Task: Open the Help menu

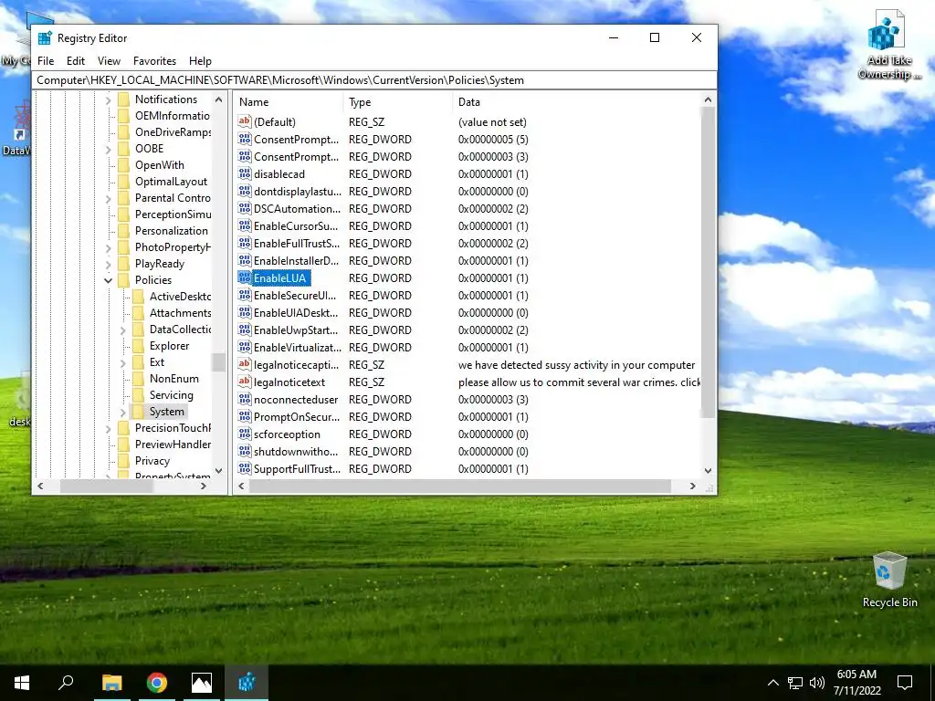Action: (x=200, y=61)
